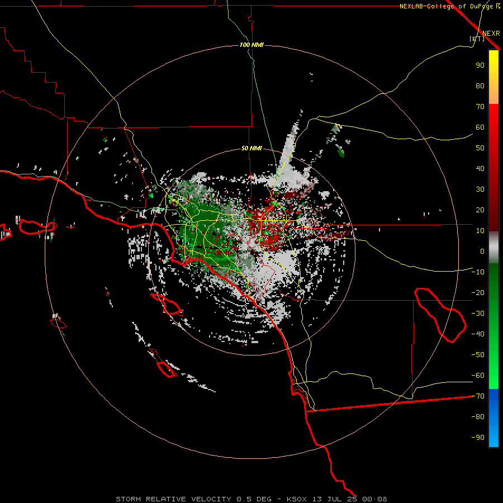The width and height of the screenshot is (503, 503).
Task: Click the KT units label above the color scale
Action: click(477, 39)
